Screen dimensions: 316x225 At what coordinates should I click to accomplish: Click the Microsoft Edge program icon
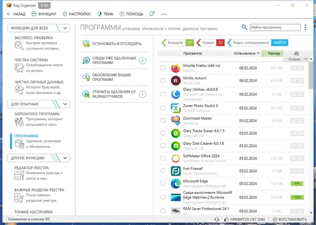tap(175, 184)
